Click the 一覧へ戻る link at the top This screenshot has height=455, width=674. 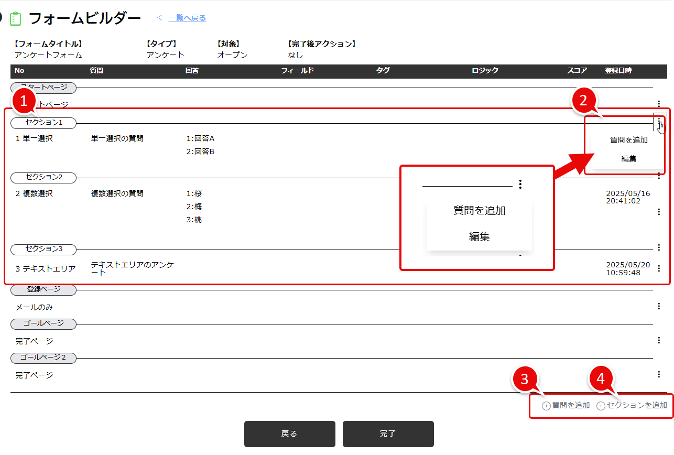187,18
